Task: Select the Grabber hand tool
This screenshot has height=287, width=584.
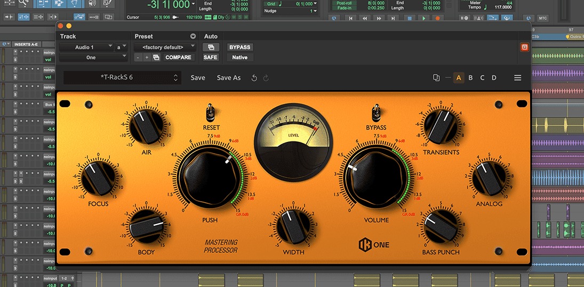Action: [x=75, y=3]
